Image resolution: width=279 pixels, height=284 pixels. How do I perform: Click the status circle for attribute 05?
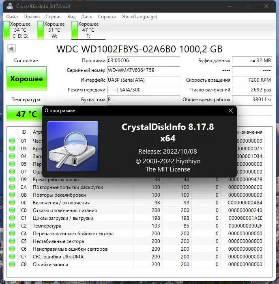(12, 164)
